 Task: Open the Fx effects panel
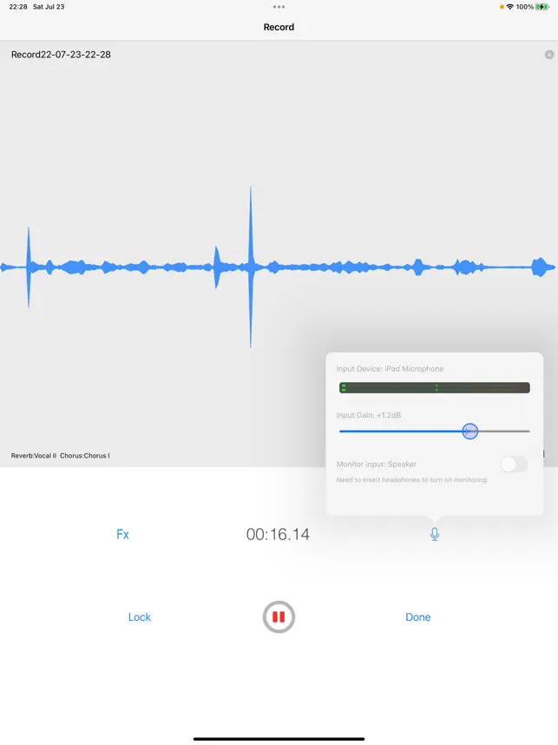click(122, 534)
